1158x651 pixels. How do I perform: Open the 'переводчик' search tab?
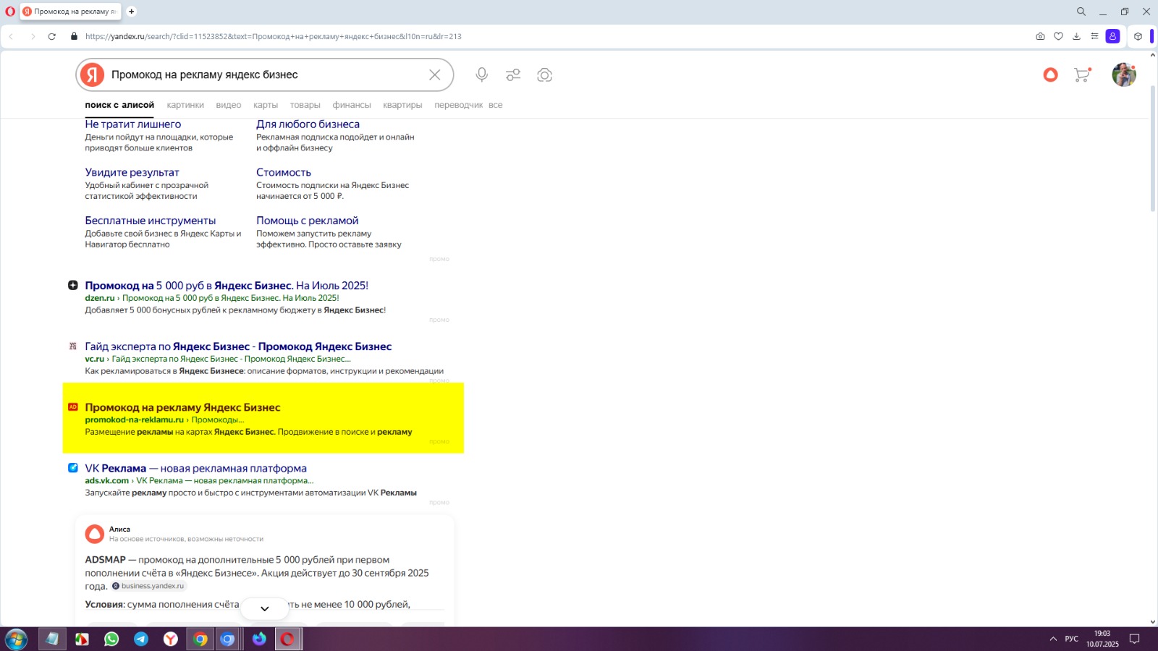[x=458, y=105]
